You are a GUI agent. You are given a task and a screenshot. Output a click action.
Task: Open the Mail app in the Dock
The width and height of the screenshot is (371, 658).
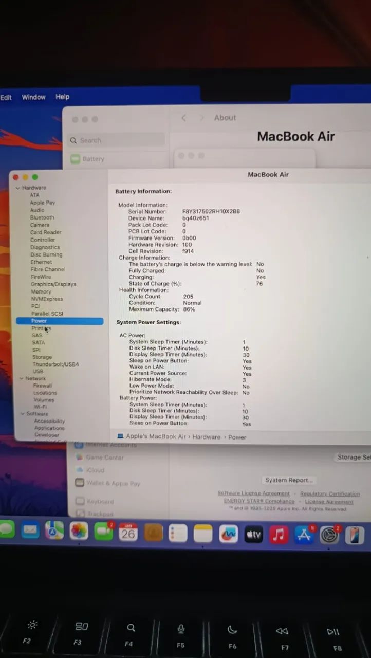[x=30, y=531]
